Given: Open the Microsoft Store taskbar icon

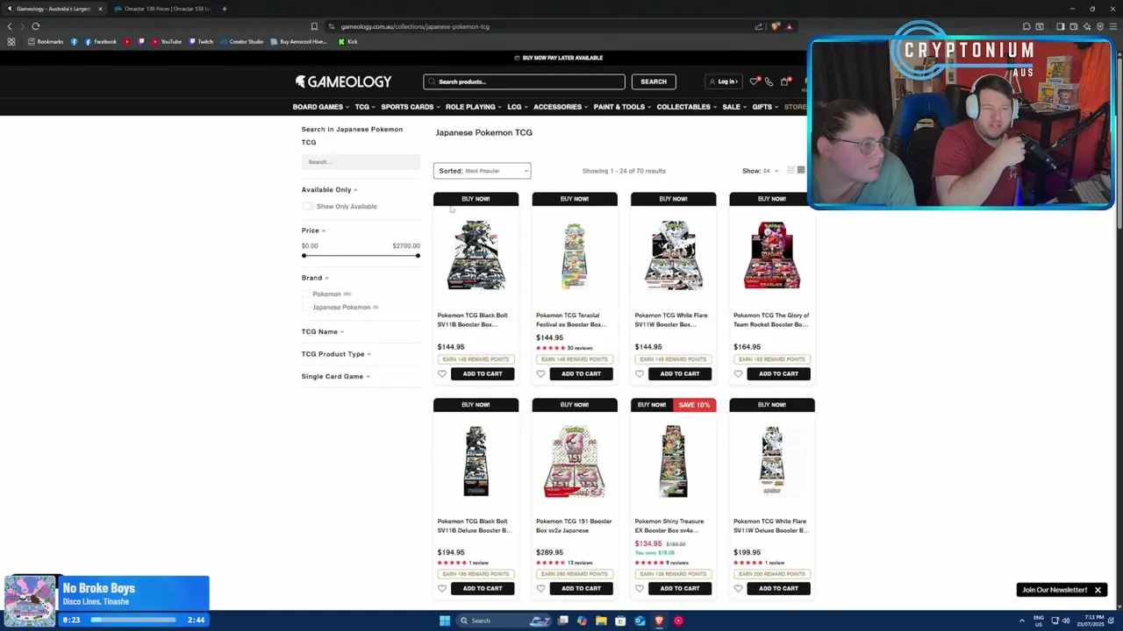Looking at the screenshot, I should coord(620,620).
